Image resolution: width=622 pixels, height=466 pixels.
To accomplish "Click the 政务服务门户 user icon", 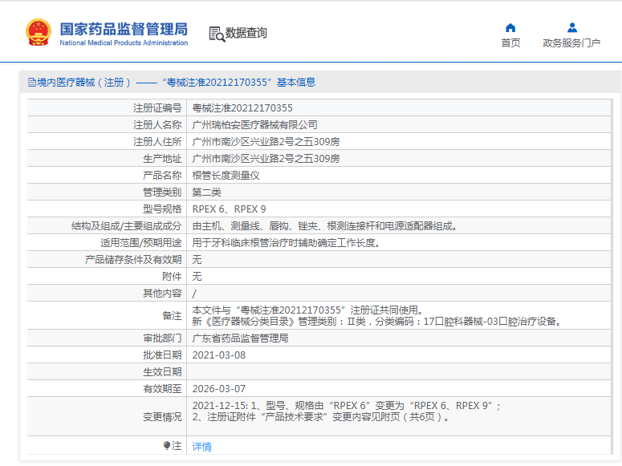I will coord(572,28).
